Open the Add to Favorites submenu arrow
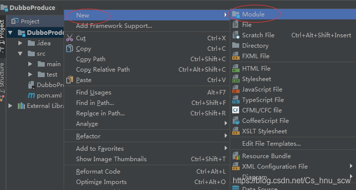Viewport: 356px width, 190px height. click(x=226, y=148)
